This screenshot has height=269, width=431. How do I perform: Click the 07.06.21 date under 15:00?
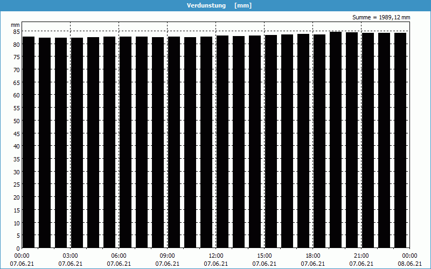coord(265,264)
